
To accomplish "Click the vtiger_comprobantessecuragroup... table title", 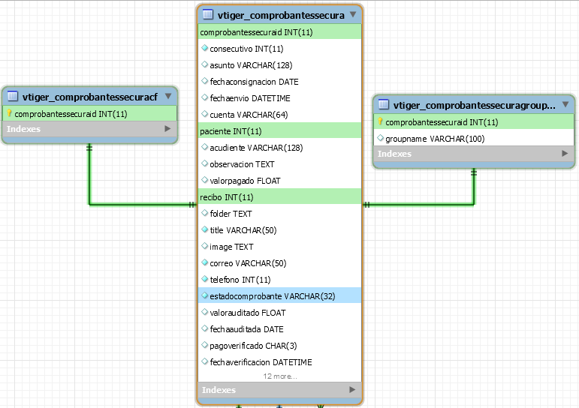I will (x=474, y=106).
